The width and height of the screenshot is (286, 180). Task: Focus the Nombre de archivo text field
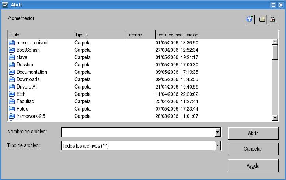point(138,132)
